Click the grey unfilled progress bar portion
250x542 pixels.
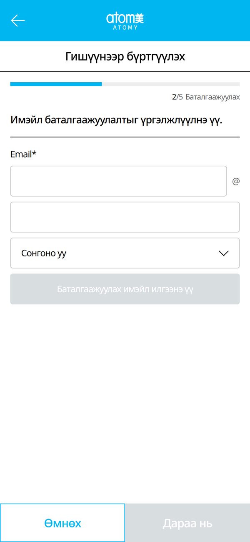click(x=171, y=84)
